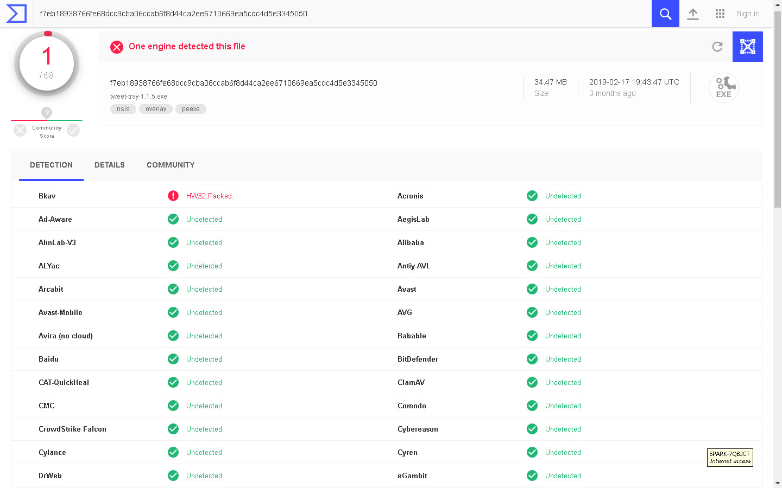Click Undetected result for Antiy-AVL
This screenshot has height=488, width=782.
[x=563, y=266]
